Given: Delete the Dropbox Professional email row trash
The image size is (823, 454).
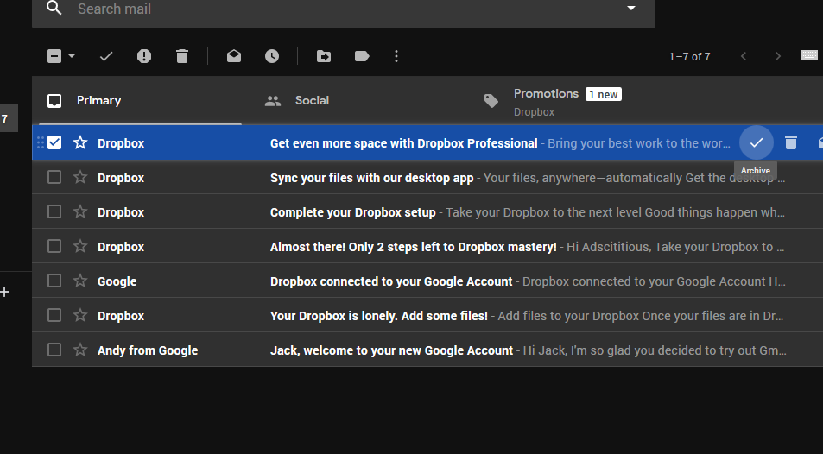Looking at the screenshot, I should pyautogui.click(x=791, y=142).
